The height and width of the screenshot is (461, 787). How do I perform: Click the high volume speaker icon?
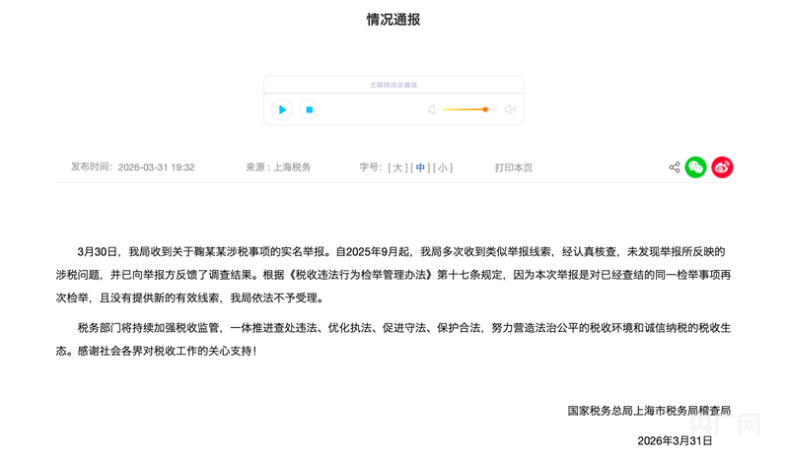point(510,109)
